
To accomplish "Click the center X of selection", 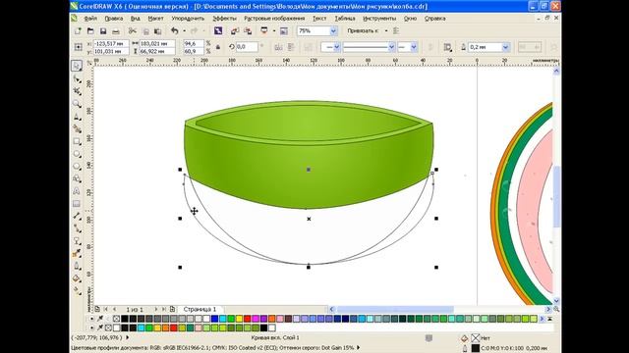I will pos(309,219).
